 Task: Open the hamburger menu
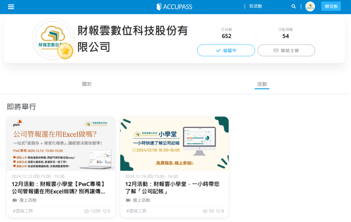(x=11, y=7)
